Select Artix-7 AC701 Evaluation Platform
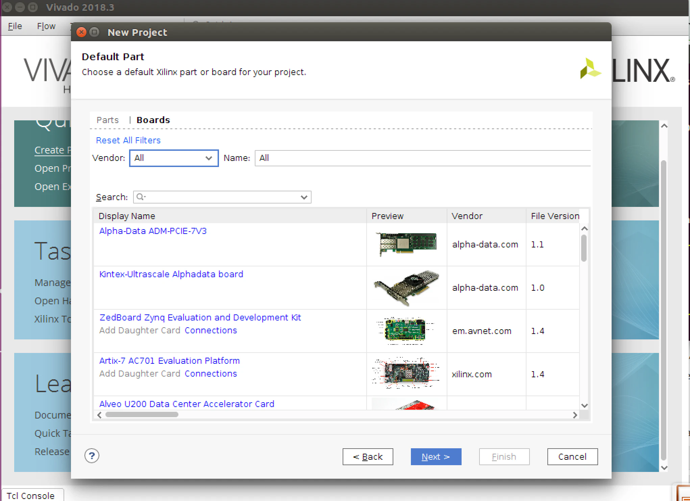Image resolution: width=690 pixels, height=501 pixels. (x=169, y=361)
